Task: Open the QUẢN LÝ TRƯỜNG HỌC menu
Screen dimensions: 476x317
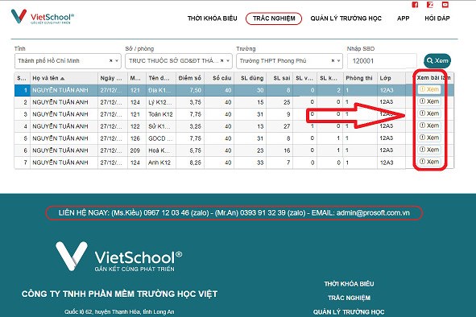Action: [x=346, y=19]
